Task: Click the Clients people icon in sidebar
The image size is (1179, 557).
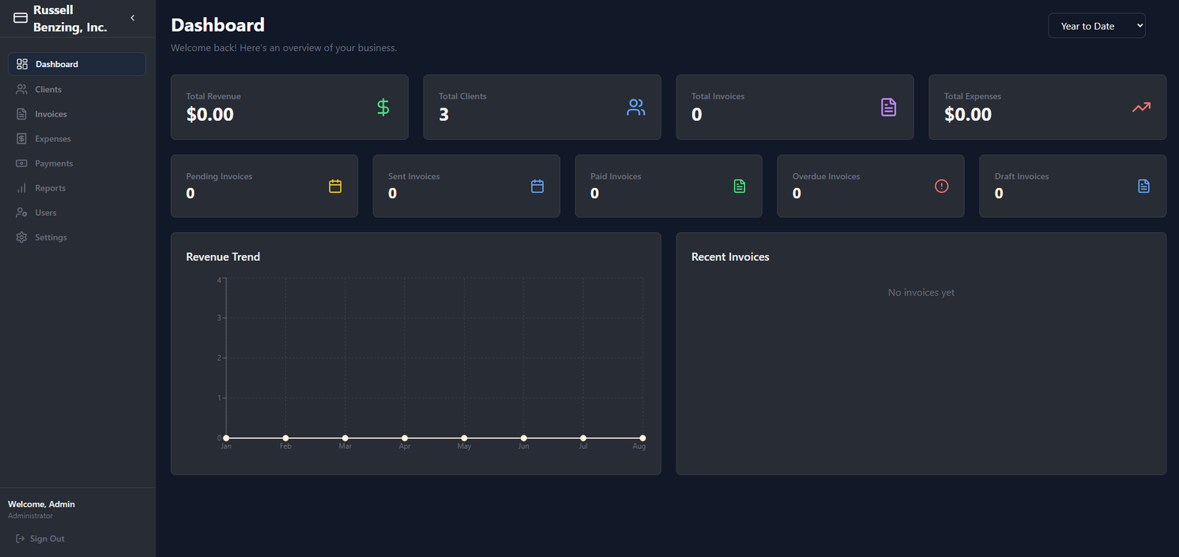Action: [21, 89]
